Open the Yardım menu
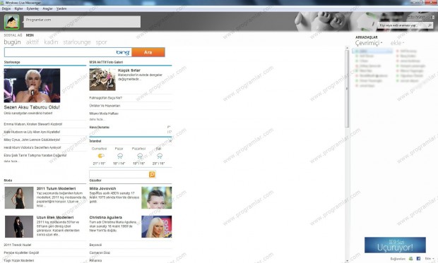 click(x=61, y=8)
